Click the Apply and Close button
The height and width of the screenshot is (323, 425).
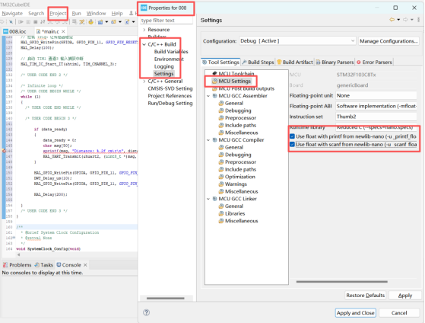pos(355,313)
